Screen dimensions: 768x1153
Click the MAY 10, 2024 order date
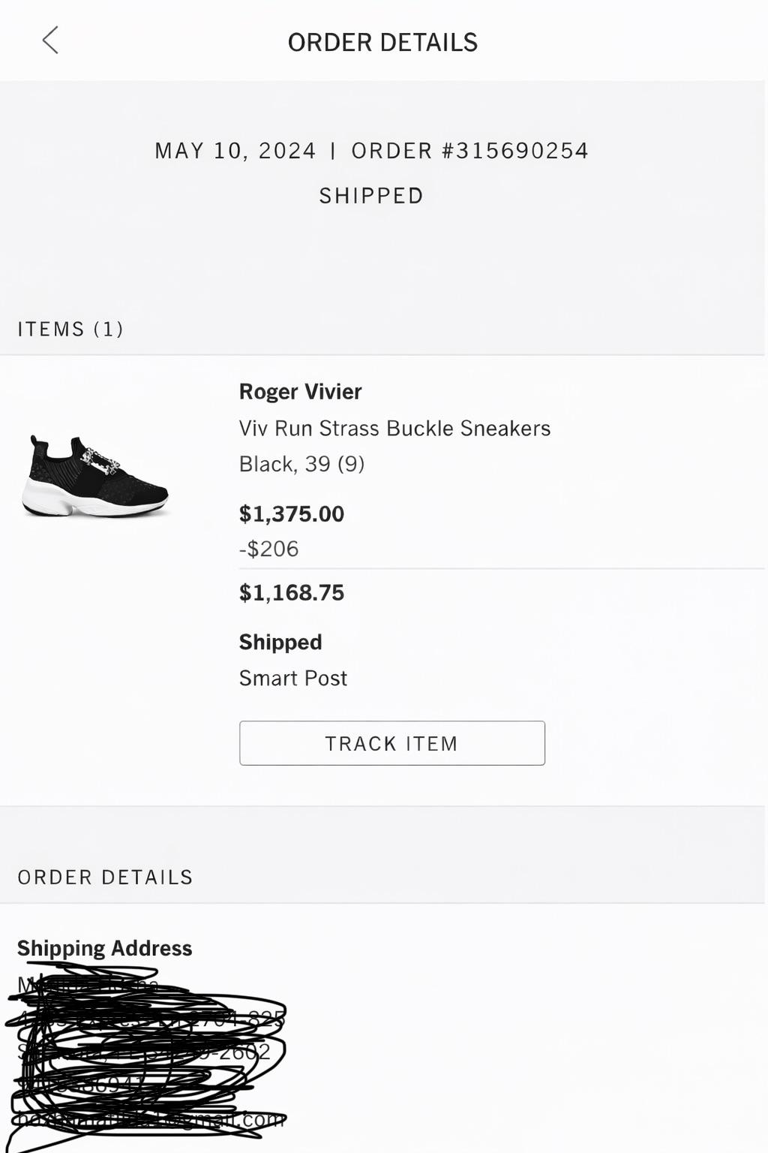click(235, 151)
